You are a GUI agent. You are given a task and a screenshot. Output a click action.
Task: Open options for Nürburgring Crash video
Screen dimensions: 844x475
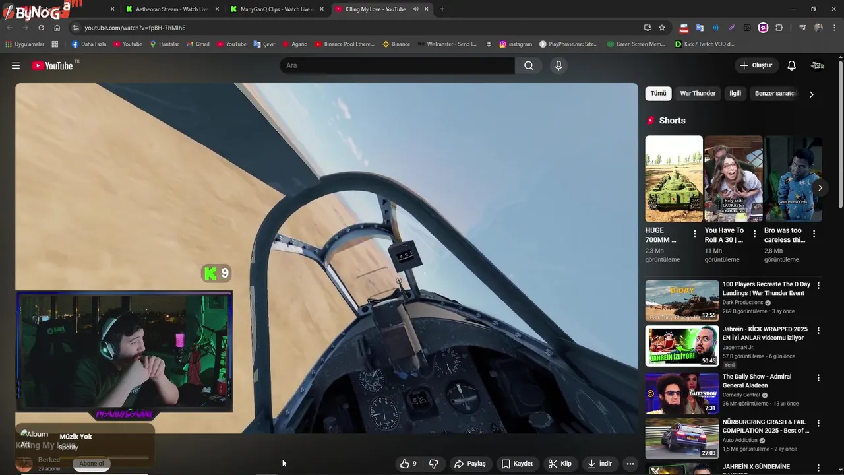(x=818, y=423)
